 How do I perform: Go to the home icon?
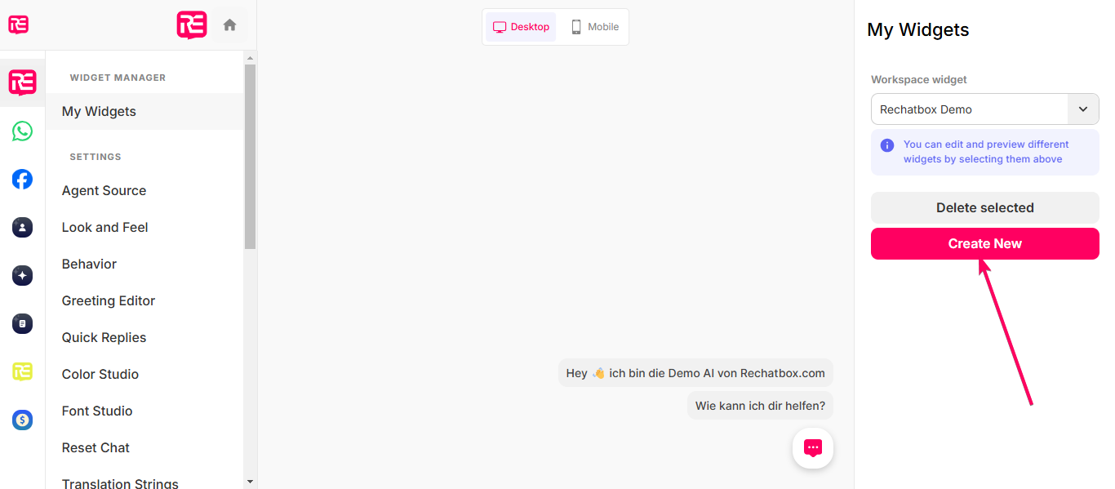pyautogui.click(x=229, y=24)
